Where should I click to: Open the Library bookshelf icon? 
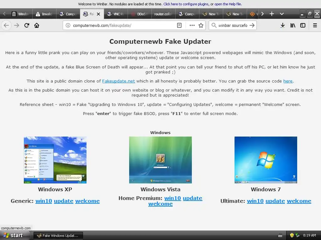pyautogui.click(x=293, y=25)
